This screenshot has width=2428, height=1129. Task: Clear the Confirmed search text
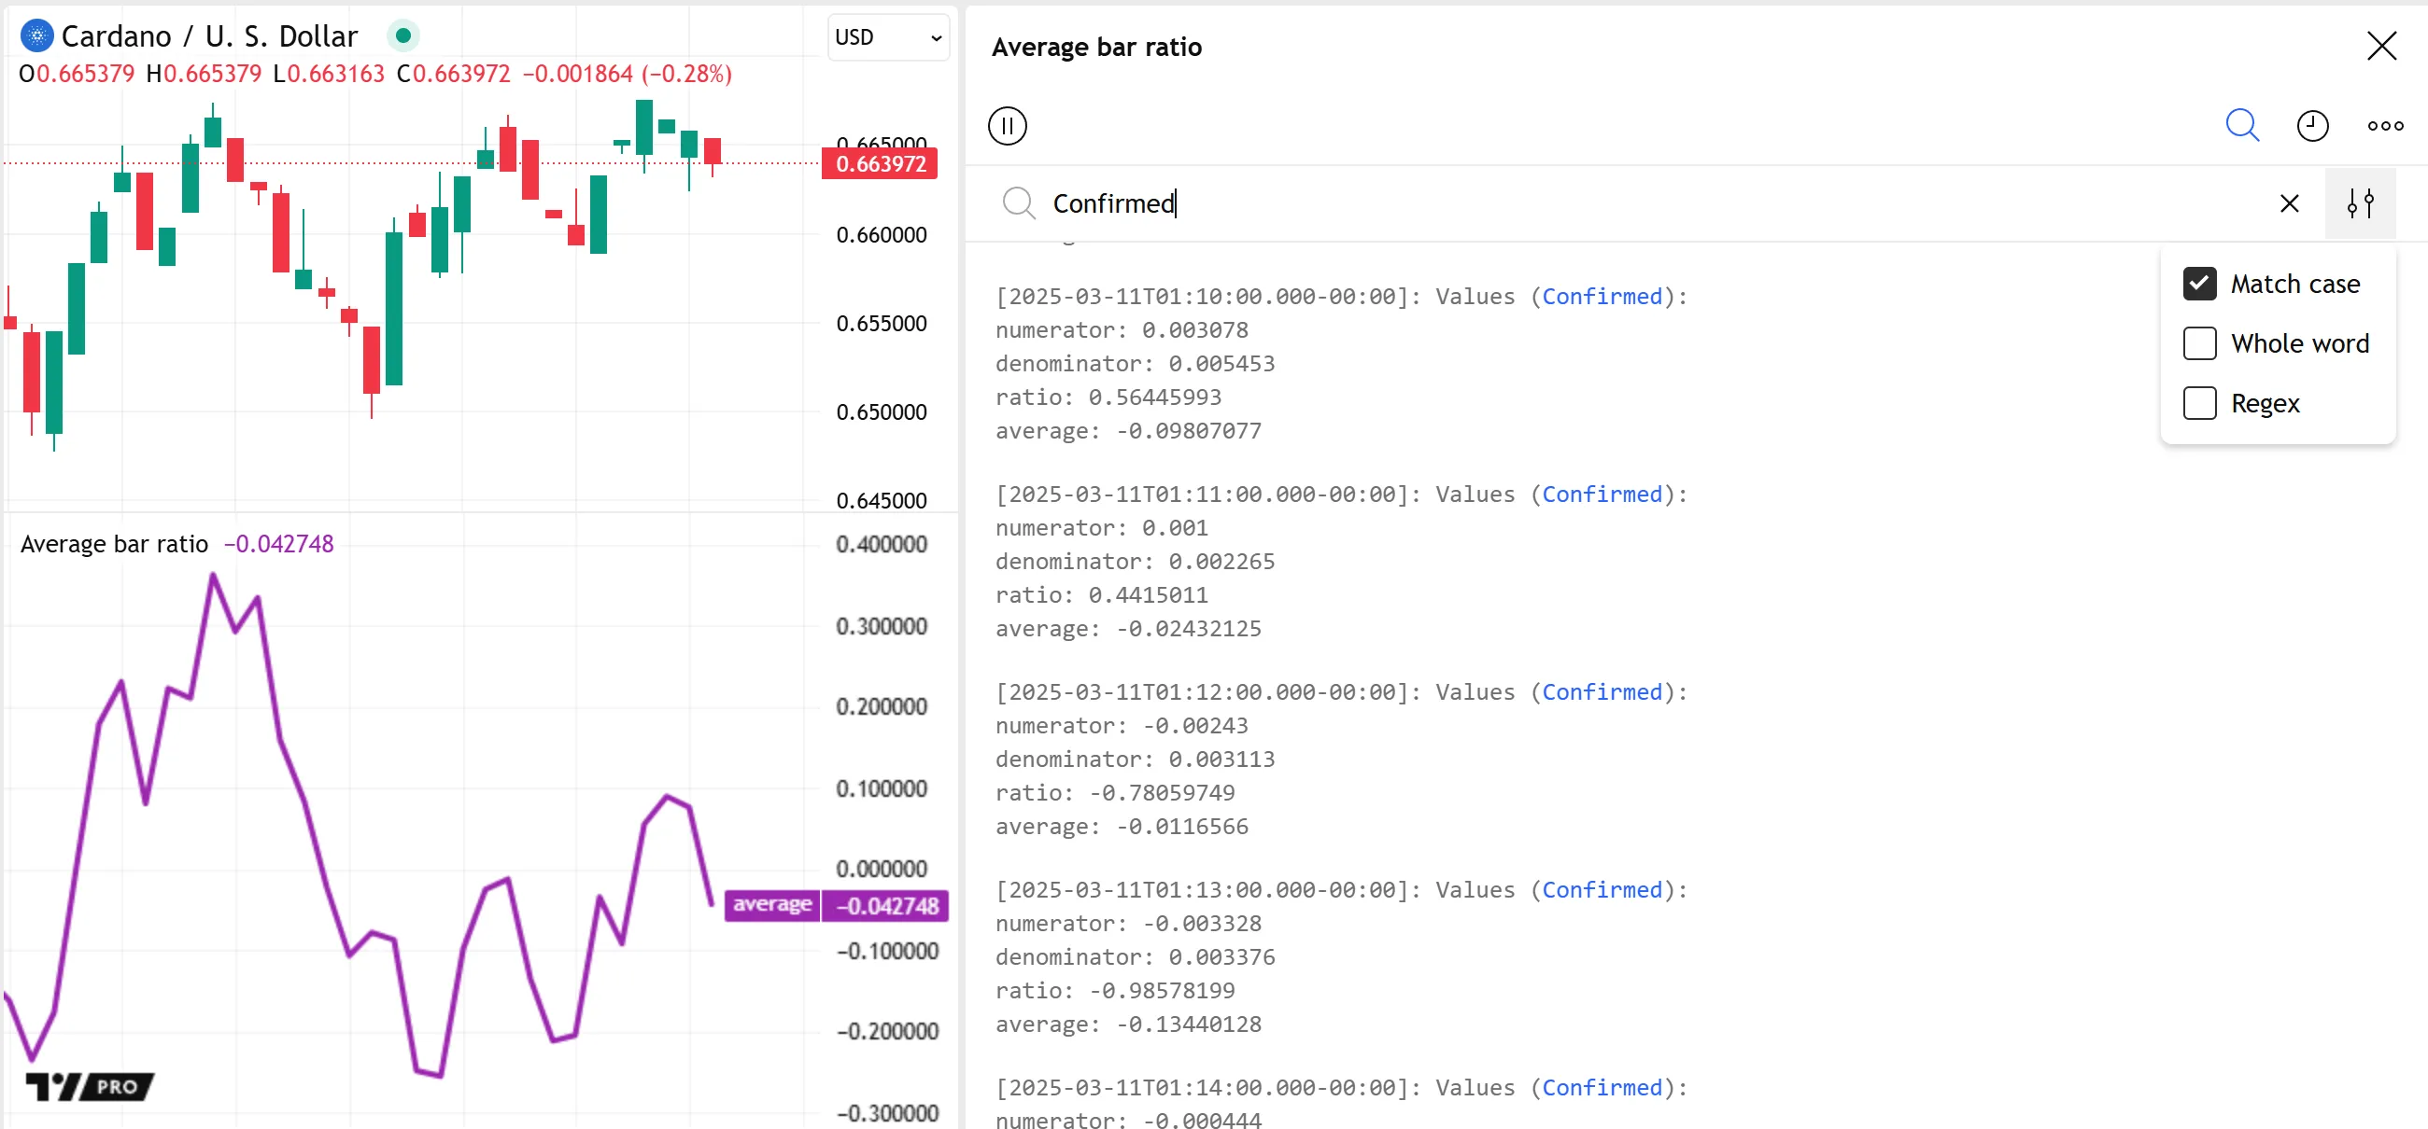click(x=2289, y=203)
